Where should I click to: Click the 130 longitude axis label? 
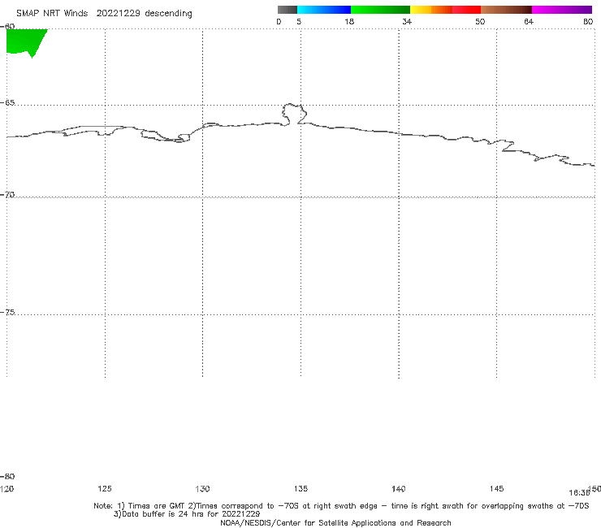(202, 489)
